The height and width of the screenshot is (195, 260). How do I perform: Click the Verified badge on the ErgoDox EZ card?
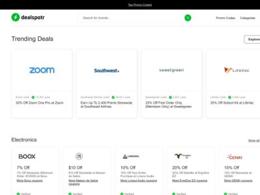coord(179,194)
